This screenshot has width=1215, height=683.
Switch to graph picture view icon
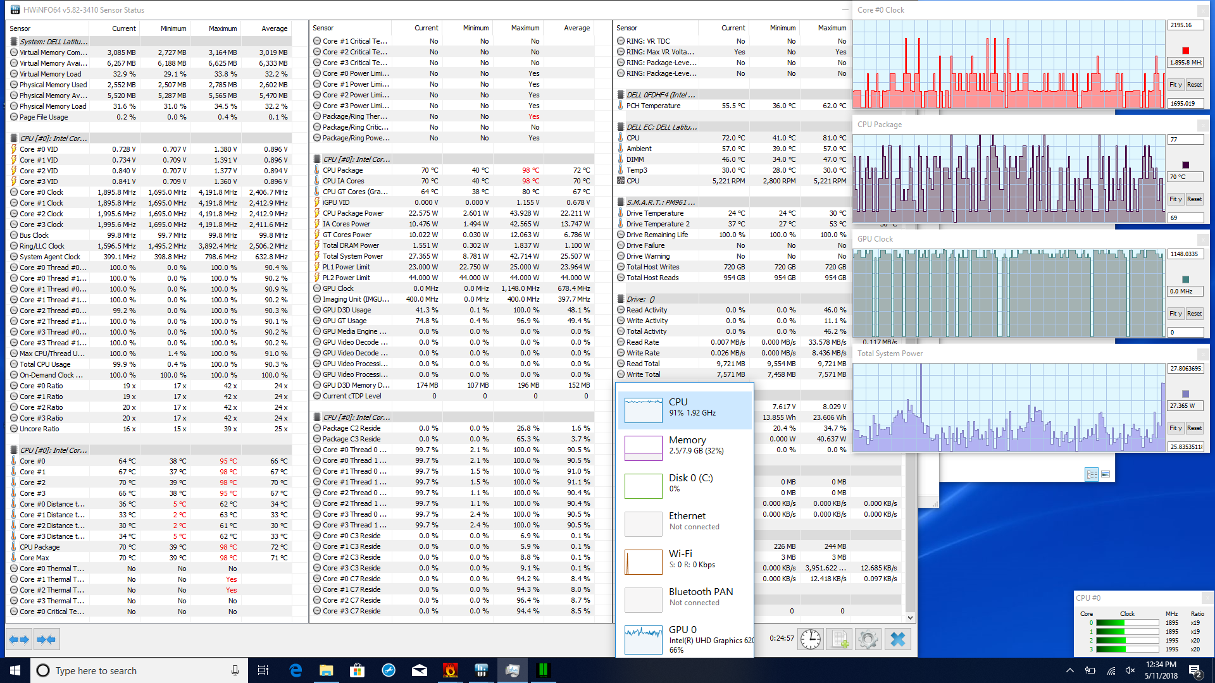tap(1106, 474)
